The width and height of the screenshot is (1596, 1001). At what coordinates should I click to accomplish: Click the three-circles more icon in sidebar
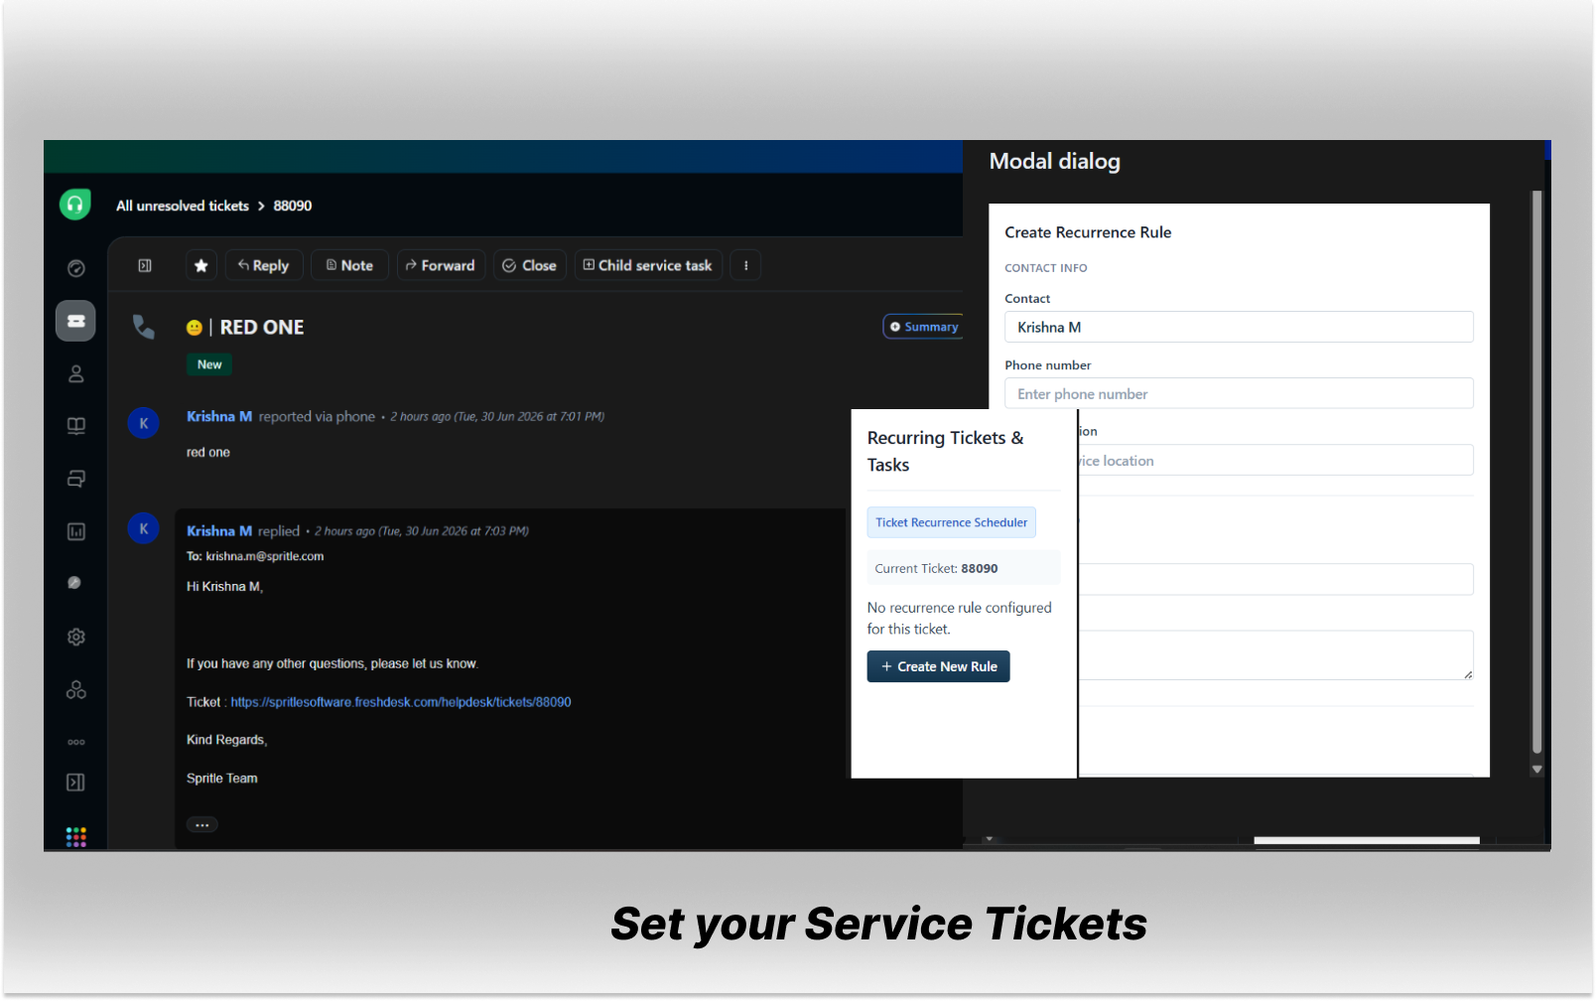76,742
